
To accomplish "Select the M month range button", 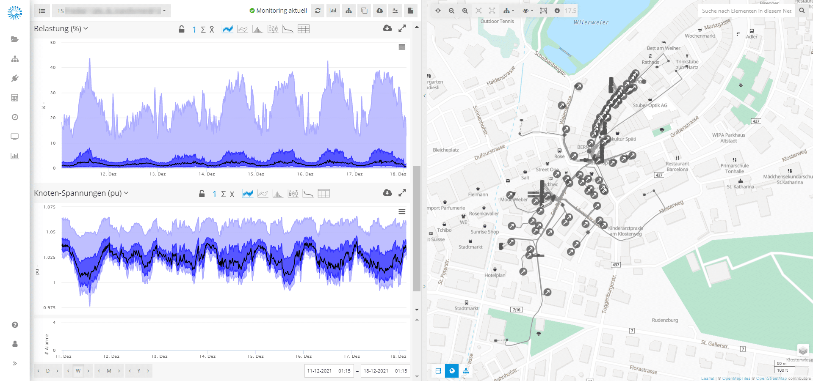I will pyautogui.click(x=109, y=371).
